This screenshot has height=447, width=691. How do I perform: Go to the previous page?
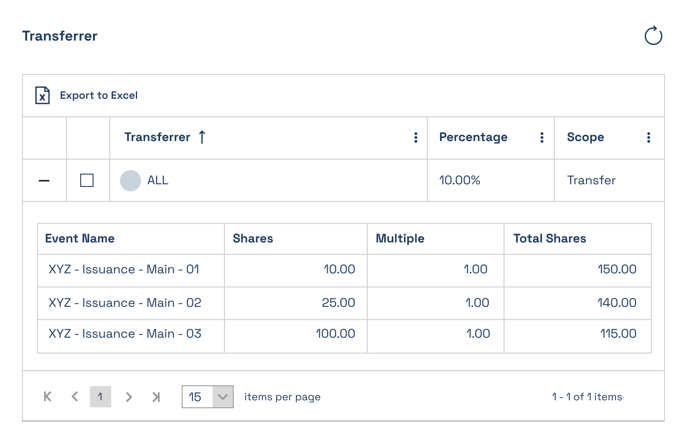75,397
